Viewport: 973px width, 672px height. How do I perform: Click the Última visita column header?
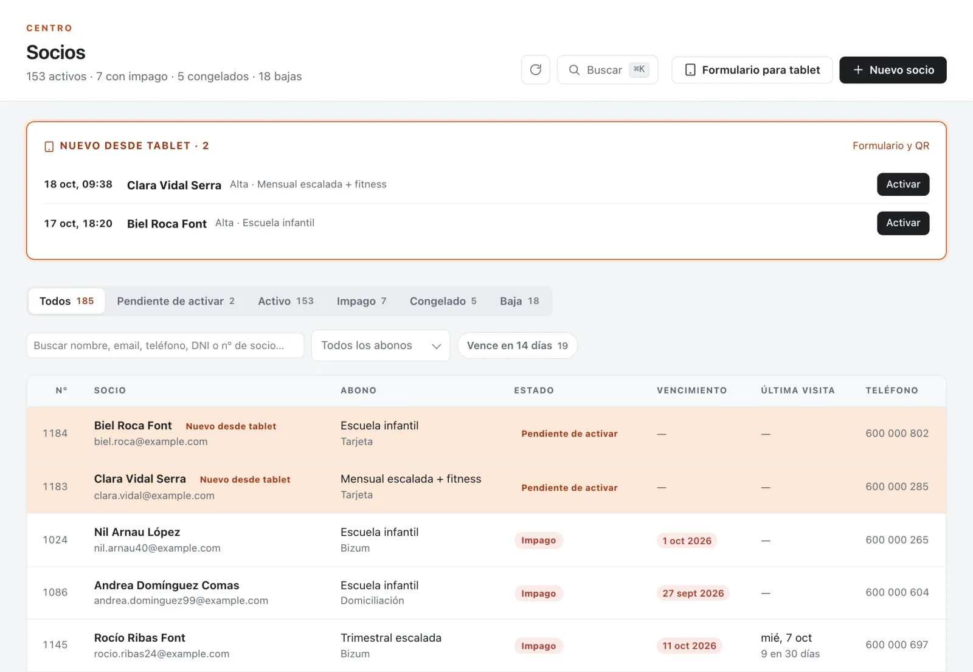(x=798, y=390)
